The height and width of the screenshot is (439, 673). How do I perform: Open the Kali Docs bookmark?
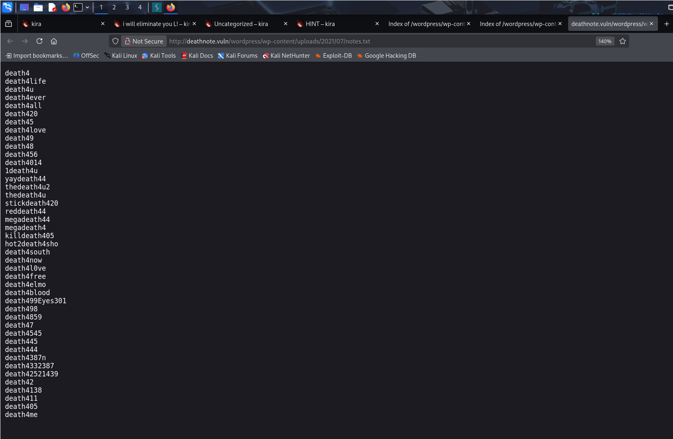coord(197,56)
